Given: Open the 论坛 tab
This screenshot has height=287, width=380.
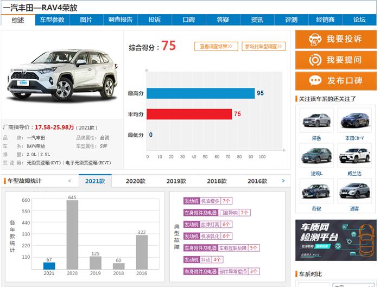Looking at the screenshot, I should click(x=359, y=20).
